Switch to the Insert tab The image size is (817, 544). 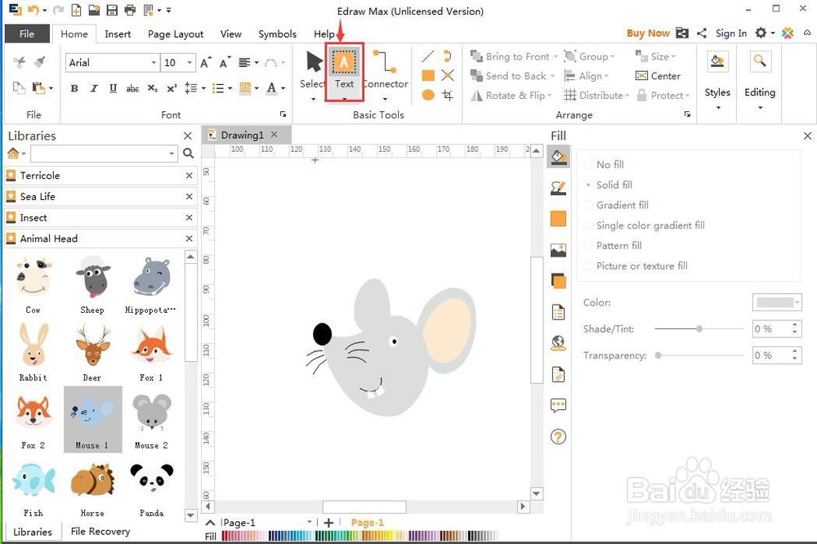tap(118, 33)
